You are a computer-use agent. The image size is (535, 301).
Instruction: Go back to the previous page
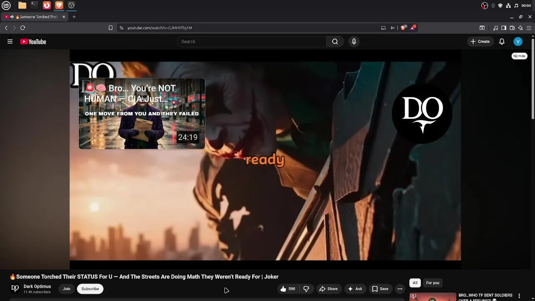point(6,28)
